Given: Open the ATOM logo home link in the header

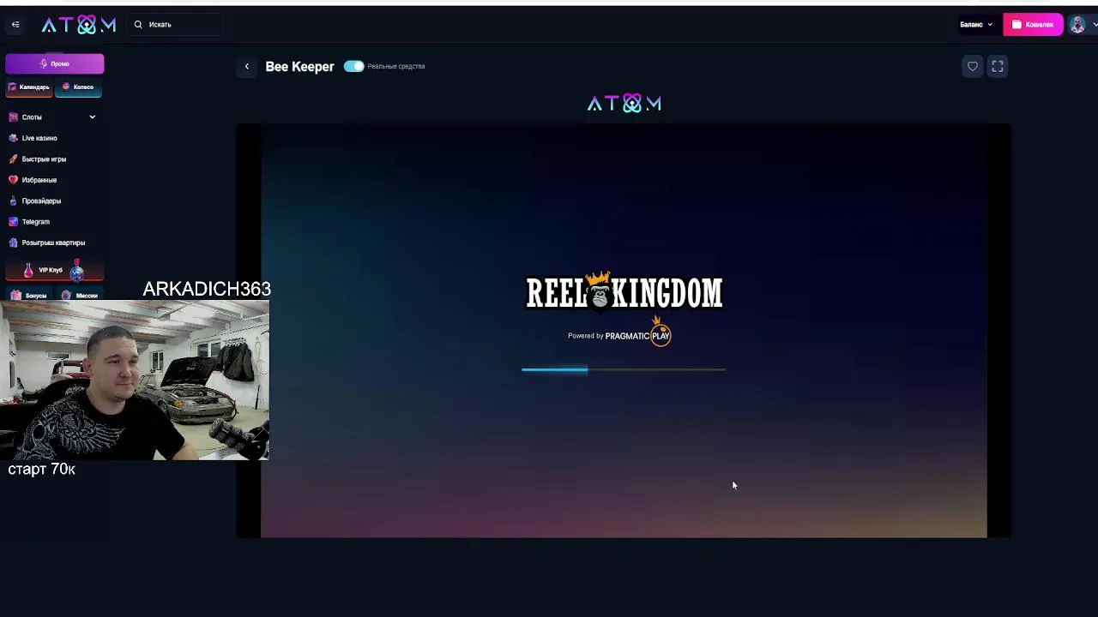Looking at the screenshot, I should coord(79,25).
